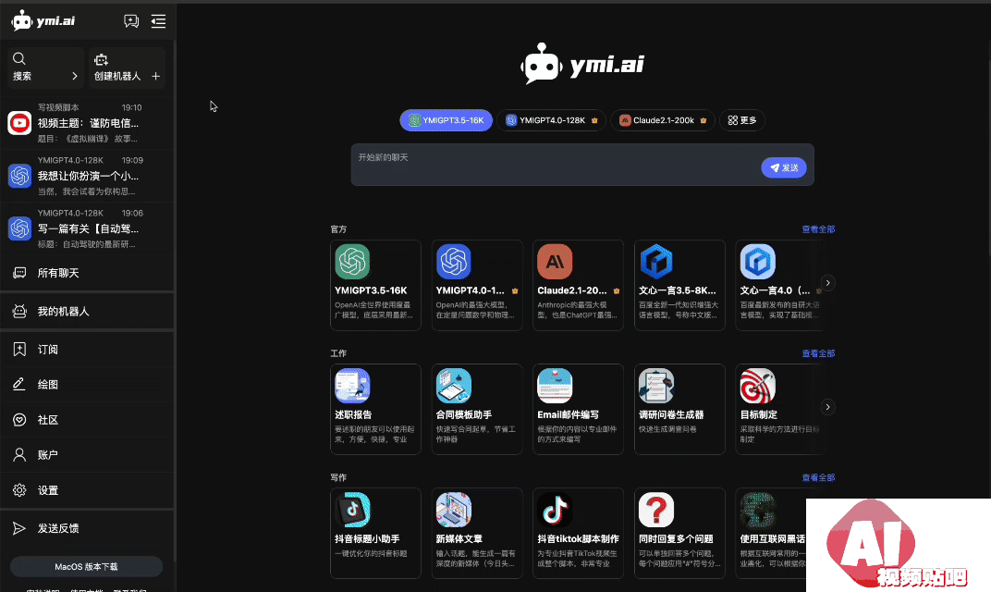This screenshot has width=991, height=592.
Task: Open the 文心一言3.5-8K bot card
Action: (x=679, y=285)
